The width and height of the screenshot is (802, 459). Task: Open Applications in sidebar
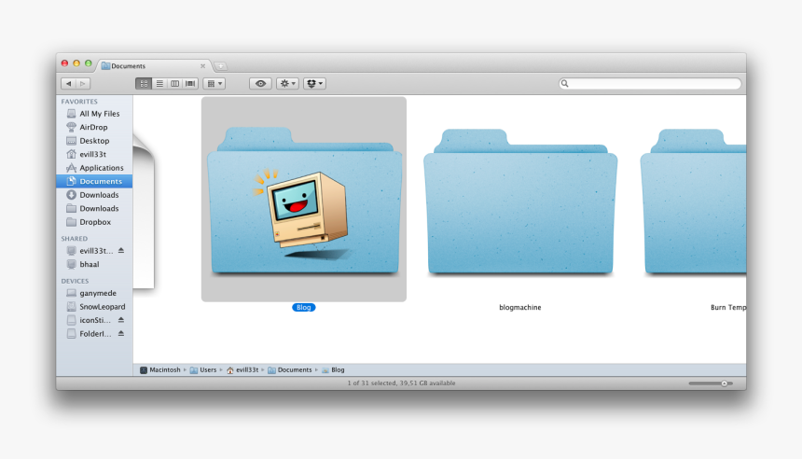click(94, 168)
